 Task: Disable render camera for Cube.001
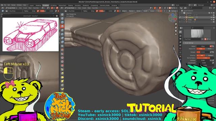pyautogui.click(x=214, y=17)
